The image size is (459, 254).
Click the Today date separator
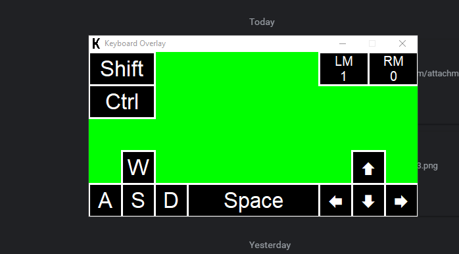click(x=262, y=22)
